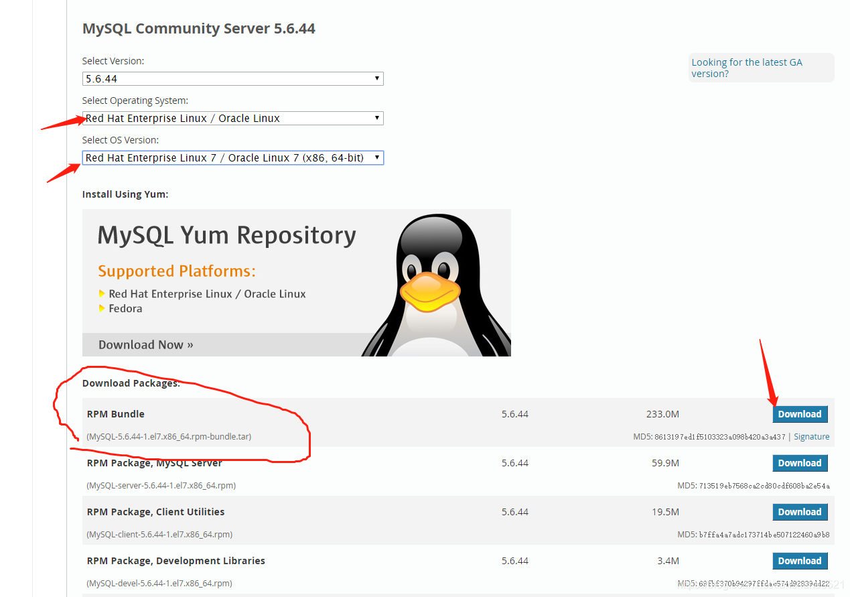Click the 19.5M size value
The image size is (850, 597).
[665, 512]
